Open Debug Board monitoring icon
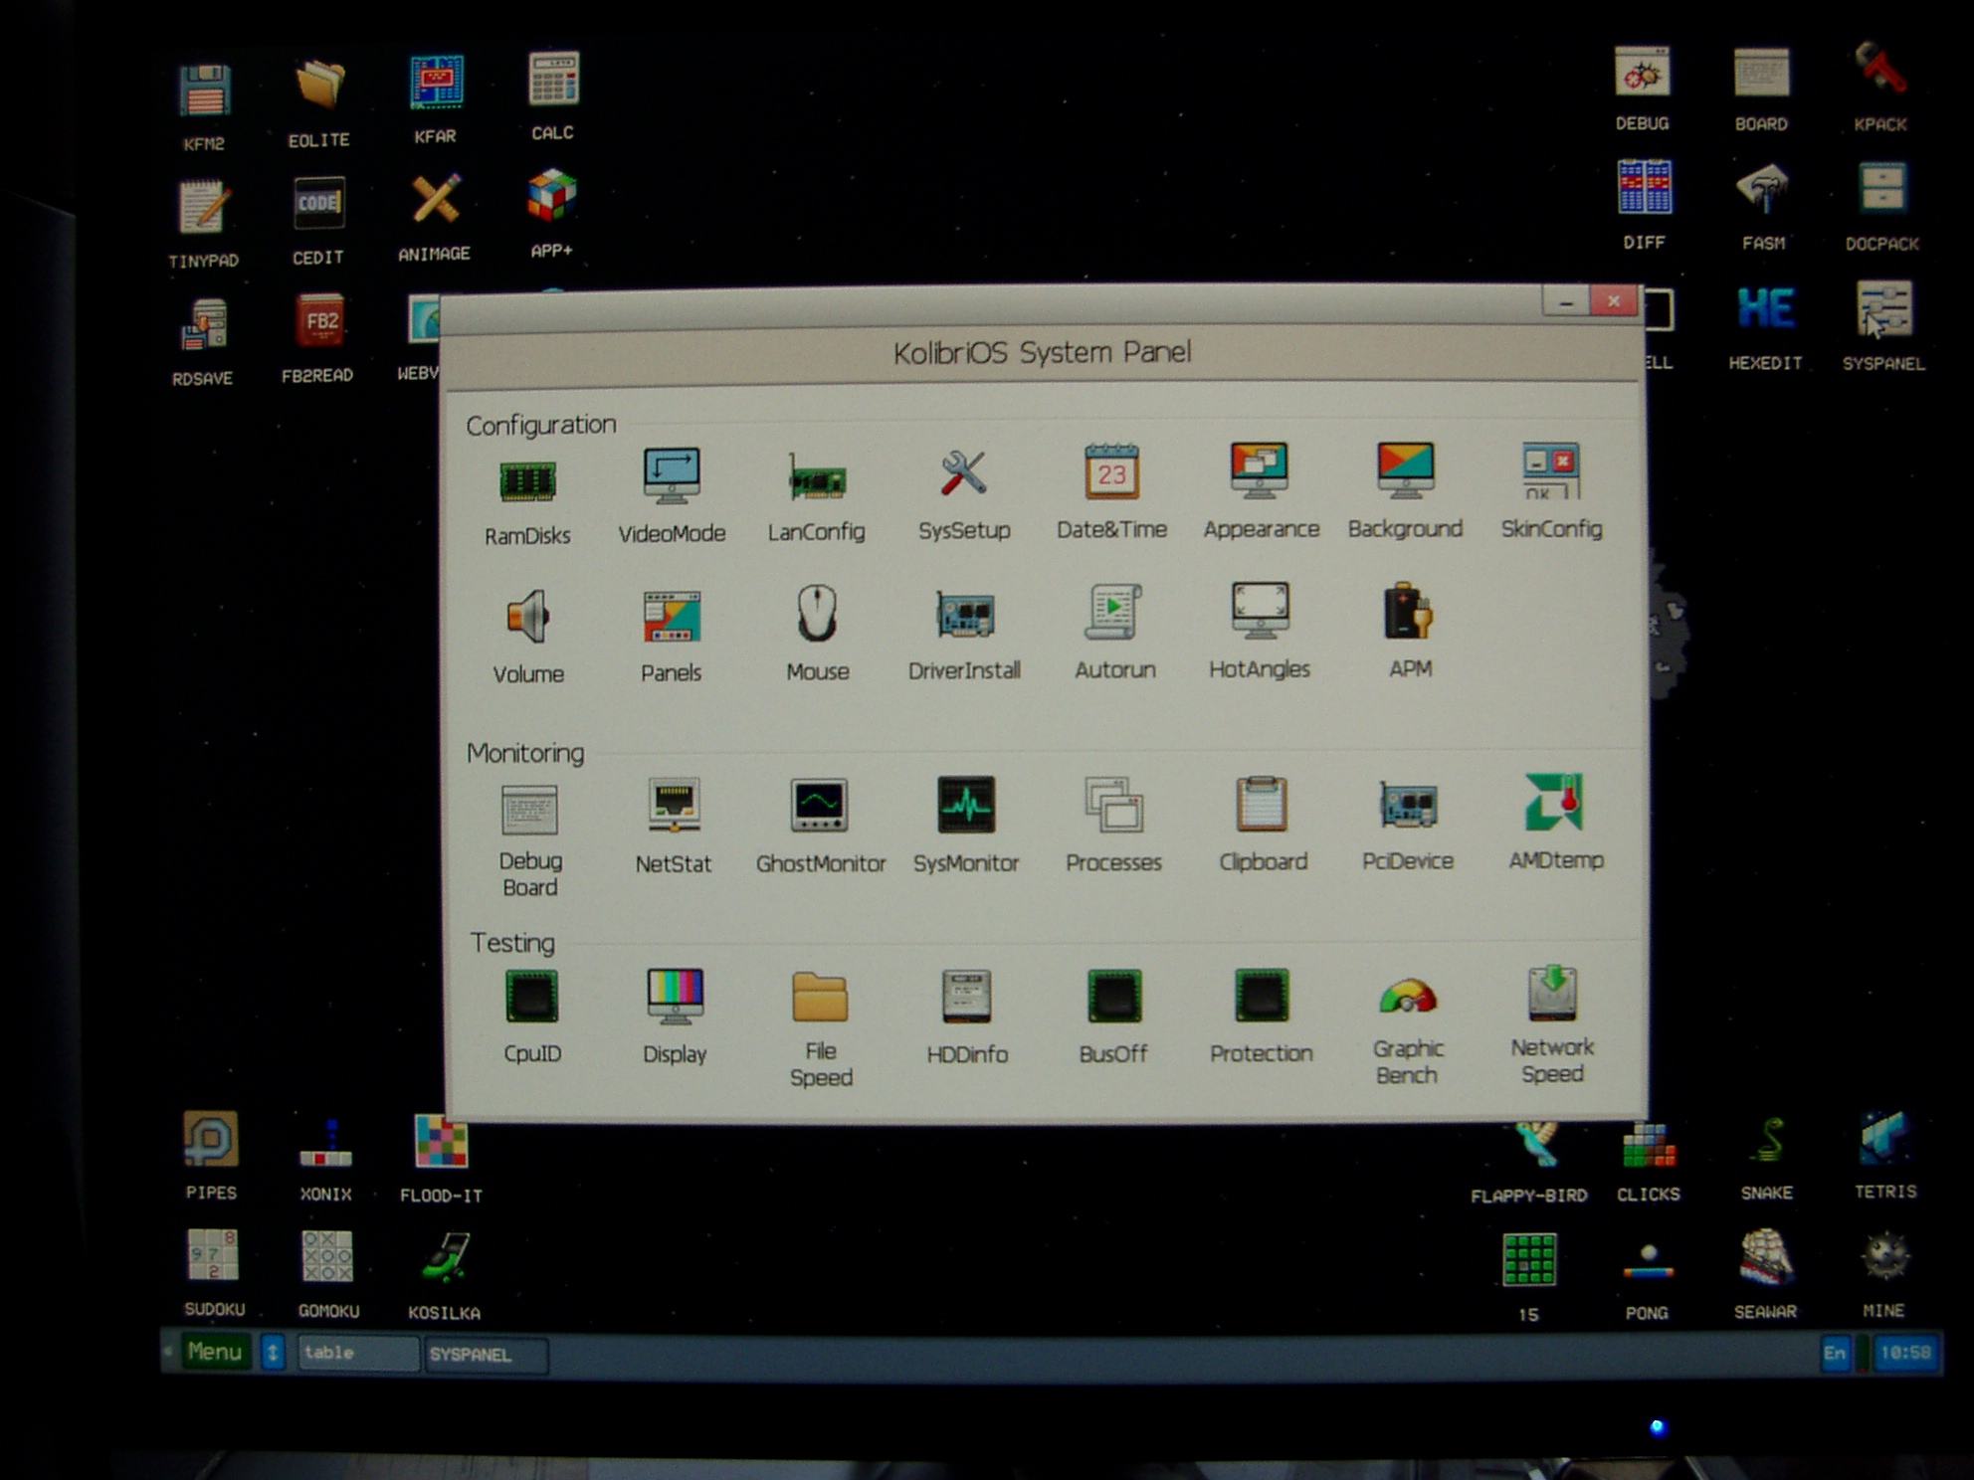Screen dimensions: 1974x1480 coord(529,810)
